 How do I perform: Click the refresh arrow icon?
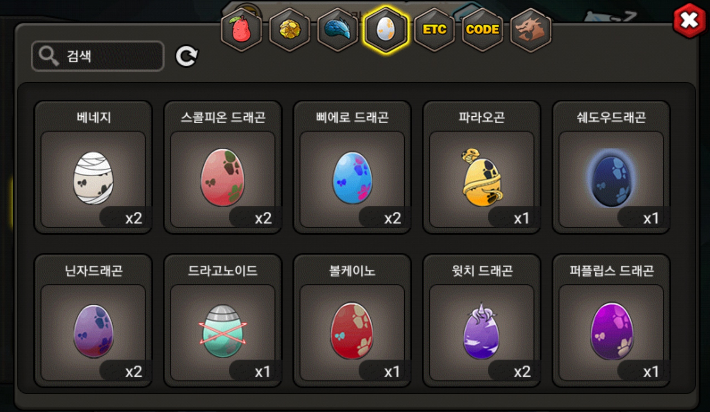tap(187, 56)
